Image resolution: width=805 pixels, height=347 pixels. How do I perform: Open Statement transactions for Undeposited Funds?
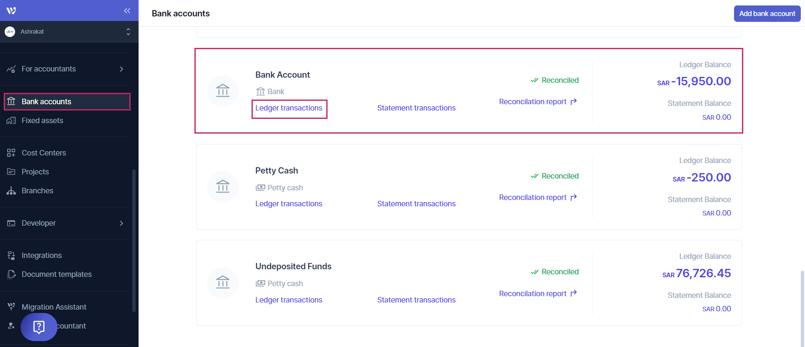(x=416, y=300)
